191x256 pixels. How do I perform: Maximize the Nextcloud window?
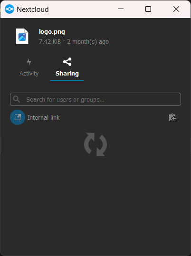click(x=148, y=9)
